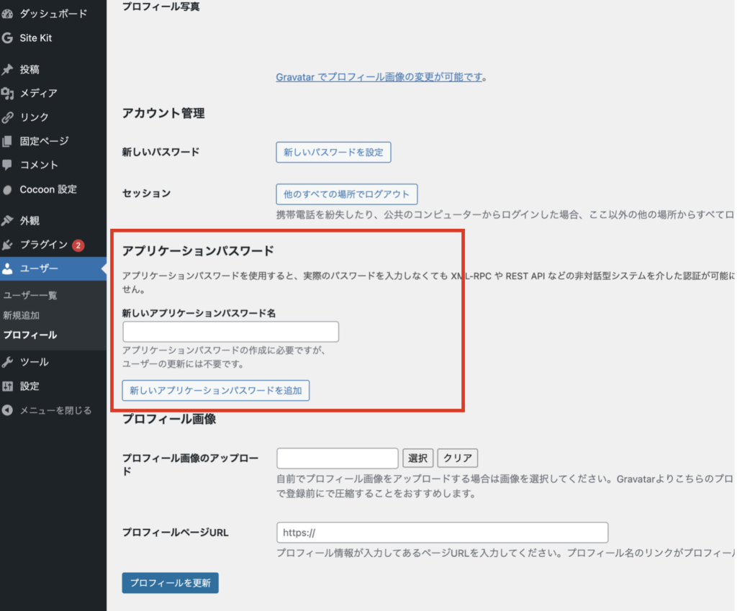Click the Appearance paintbrush icon
This screenshot has height=611, width=737.
[x=7, y=221]
